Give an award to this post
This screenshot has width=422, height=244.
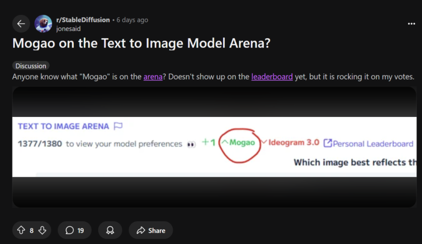110,230
